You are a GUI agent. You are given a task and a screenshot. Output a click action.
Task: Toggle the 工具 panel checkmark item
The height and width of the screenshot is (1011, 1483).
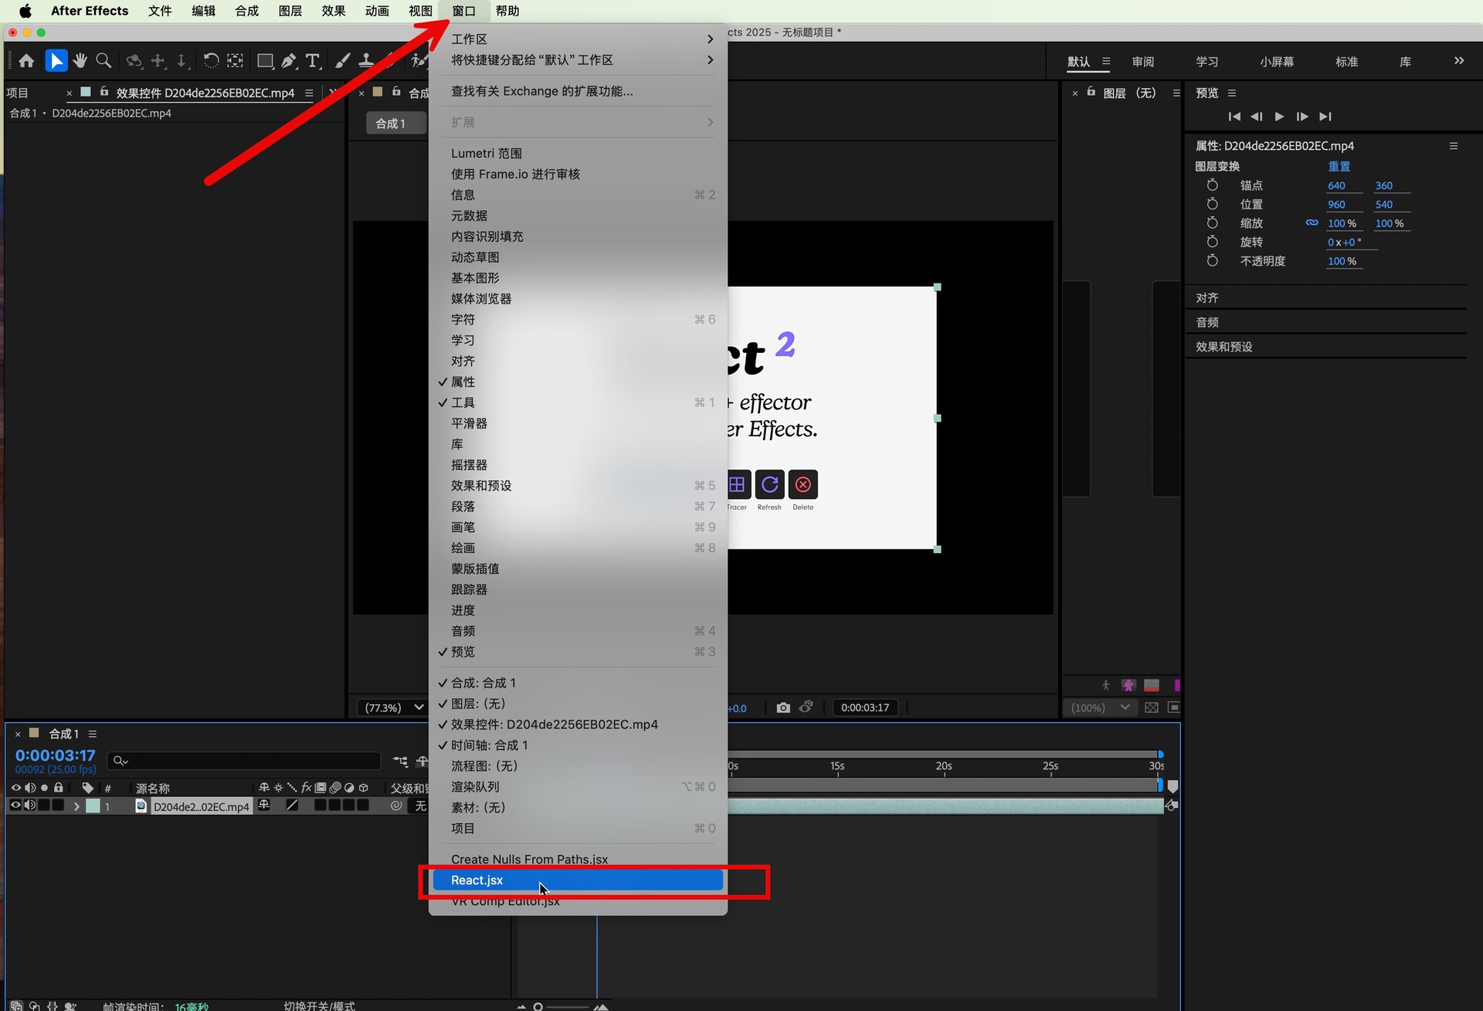click(463, 402)
